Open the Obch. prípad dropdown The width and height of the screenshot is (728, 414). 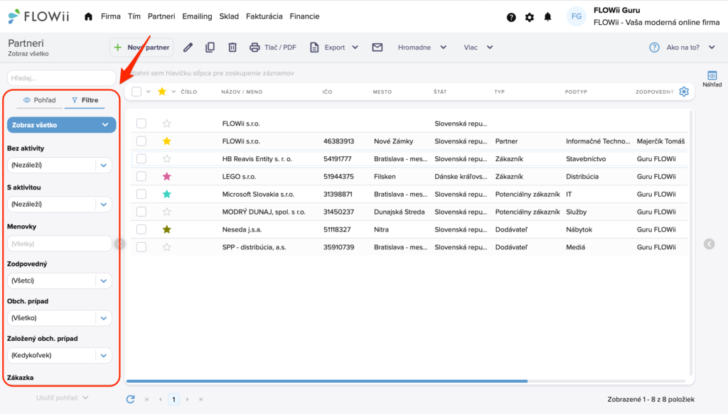pyautogui.click(x=60, y=318)
